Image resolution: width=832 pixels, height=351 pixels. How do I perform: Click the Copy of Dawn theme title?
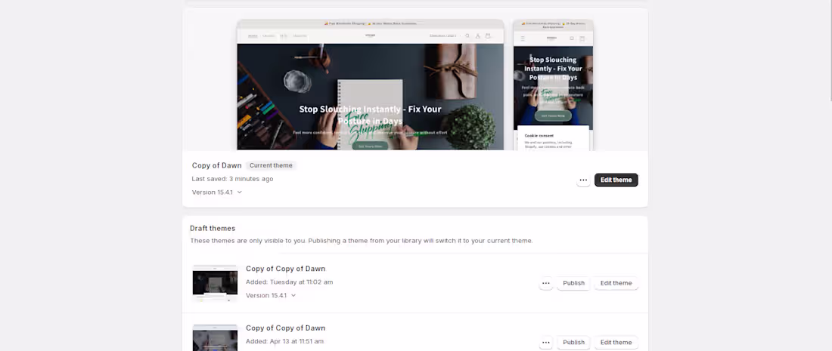click(x=216, y=166)
